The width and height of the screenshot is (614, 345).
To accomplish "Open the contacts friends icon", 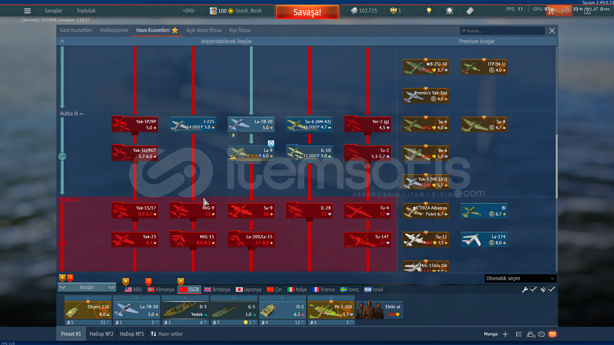I will [x=531, y=334].
